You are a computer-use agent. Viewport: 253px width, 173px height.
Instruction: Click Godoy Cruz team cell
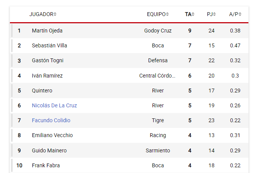tap(158, 31)
